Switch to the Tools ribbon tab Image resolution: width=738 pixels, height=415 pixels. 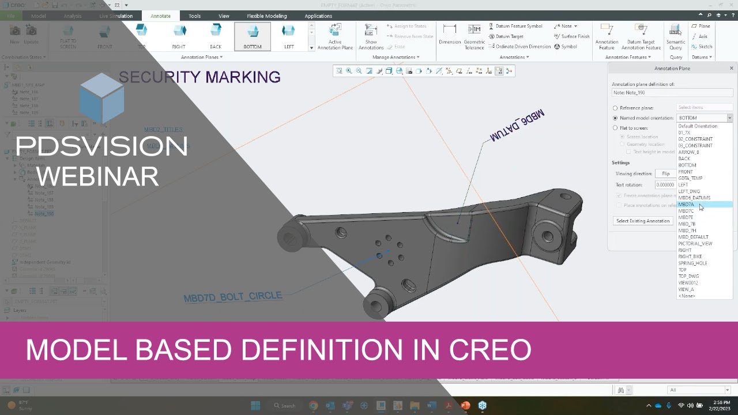click(195, 16)
